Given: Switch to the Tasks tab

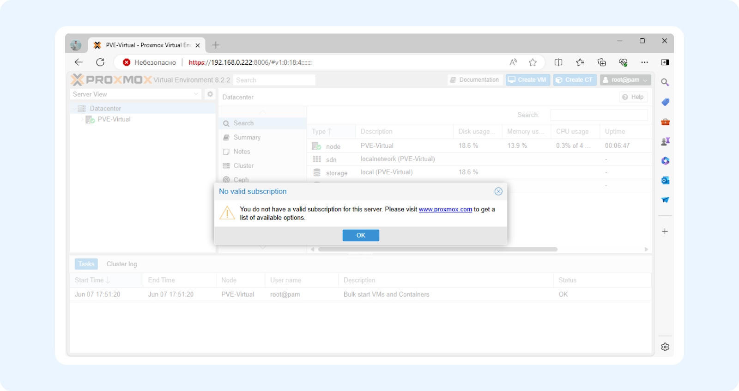Looking at the screenshot, I should pyautogui.click(x=86, y=264).
